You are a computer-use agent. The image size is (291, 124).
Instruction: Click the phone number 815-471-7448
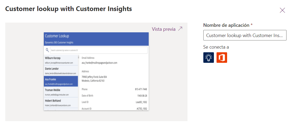[x=141, y=89]
